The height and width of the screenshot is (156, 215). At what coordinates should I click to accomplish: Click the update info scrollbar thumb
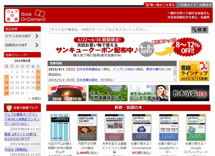pyautogui.click(x=175, y=72)
